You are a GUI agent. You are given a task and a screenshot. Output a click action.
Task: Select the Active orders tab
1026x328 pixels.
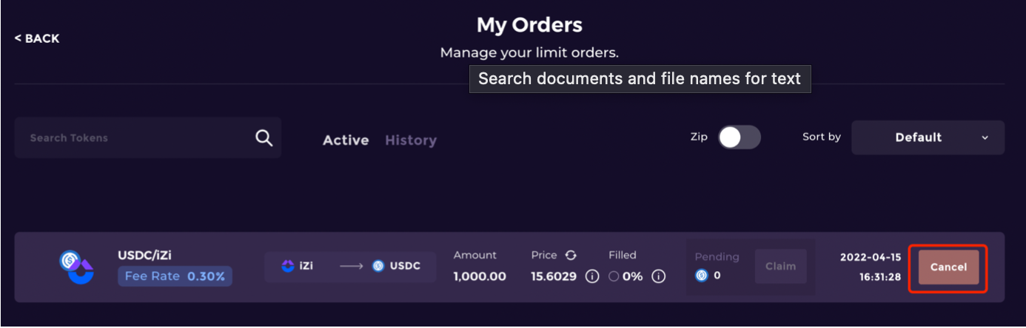point(346,140)
